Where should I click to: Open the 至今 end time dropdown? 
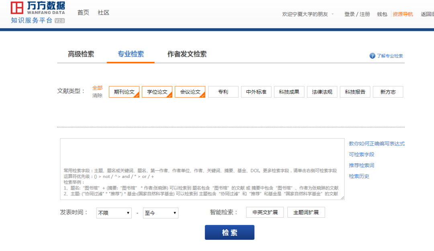[x=160, y=213]
